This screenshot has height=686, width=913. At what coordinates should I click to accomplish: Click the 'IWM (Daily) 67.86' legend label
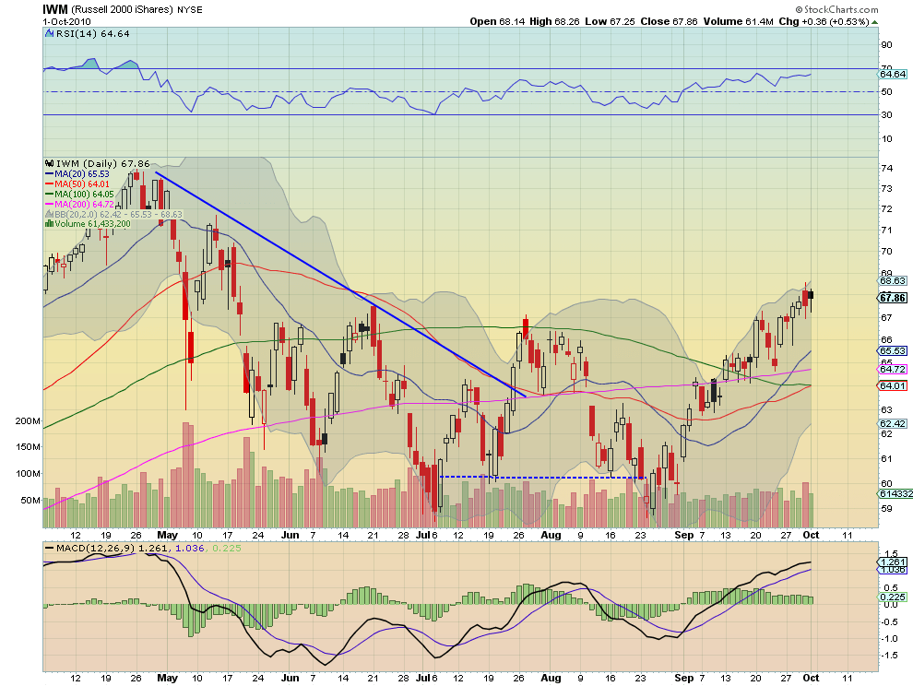click(x=103, y=163)
